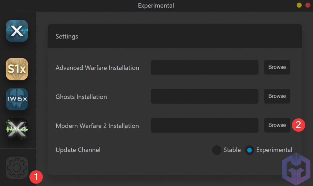
Task: Focus the Advanced Warfare Installation path field
Action: point(204,67)
